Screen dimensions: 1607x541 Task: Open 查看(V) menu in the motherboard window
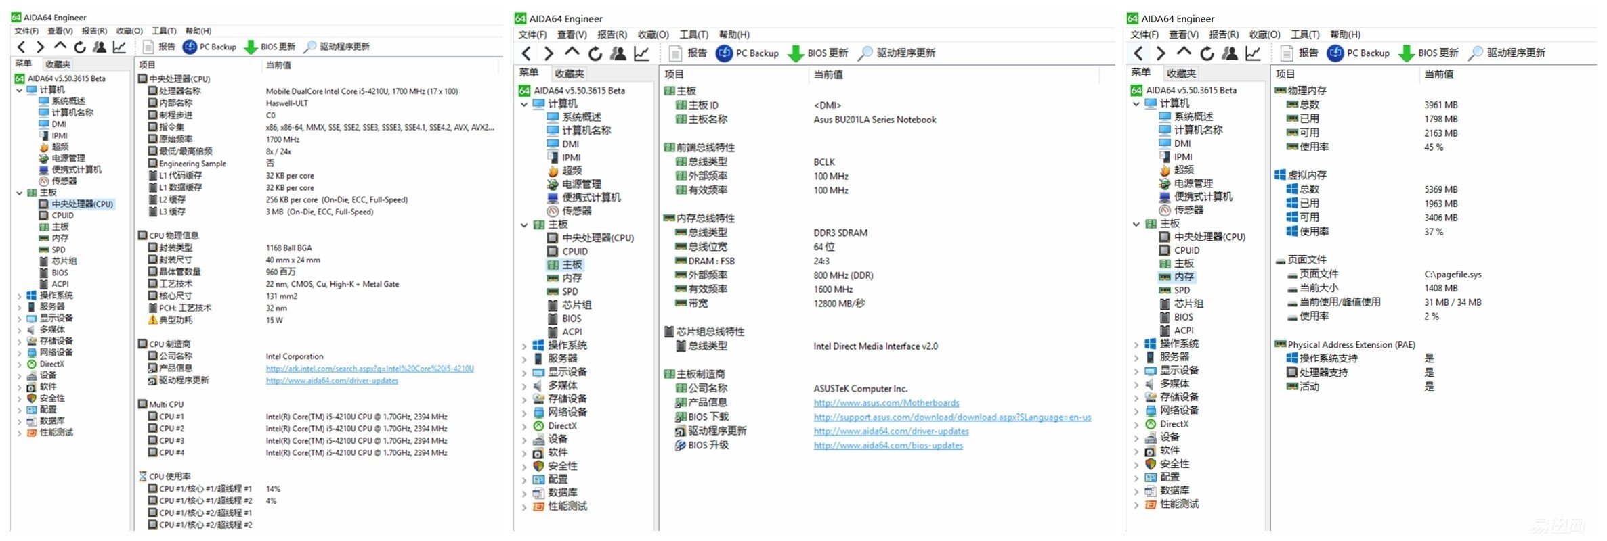[x=572, y=34]
